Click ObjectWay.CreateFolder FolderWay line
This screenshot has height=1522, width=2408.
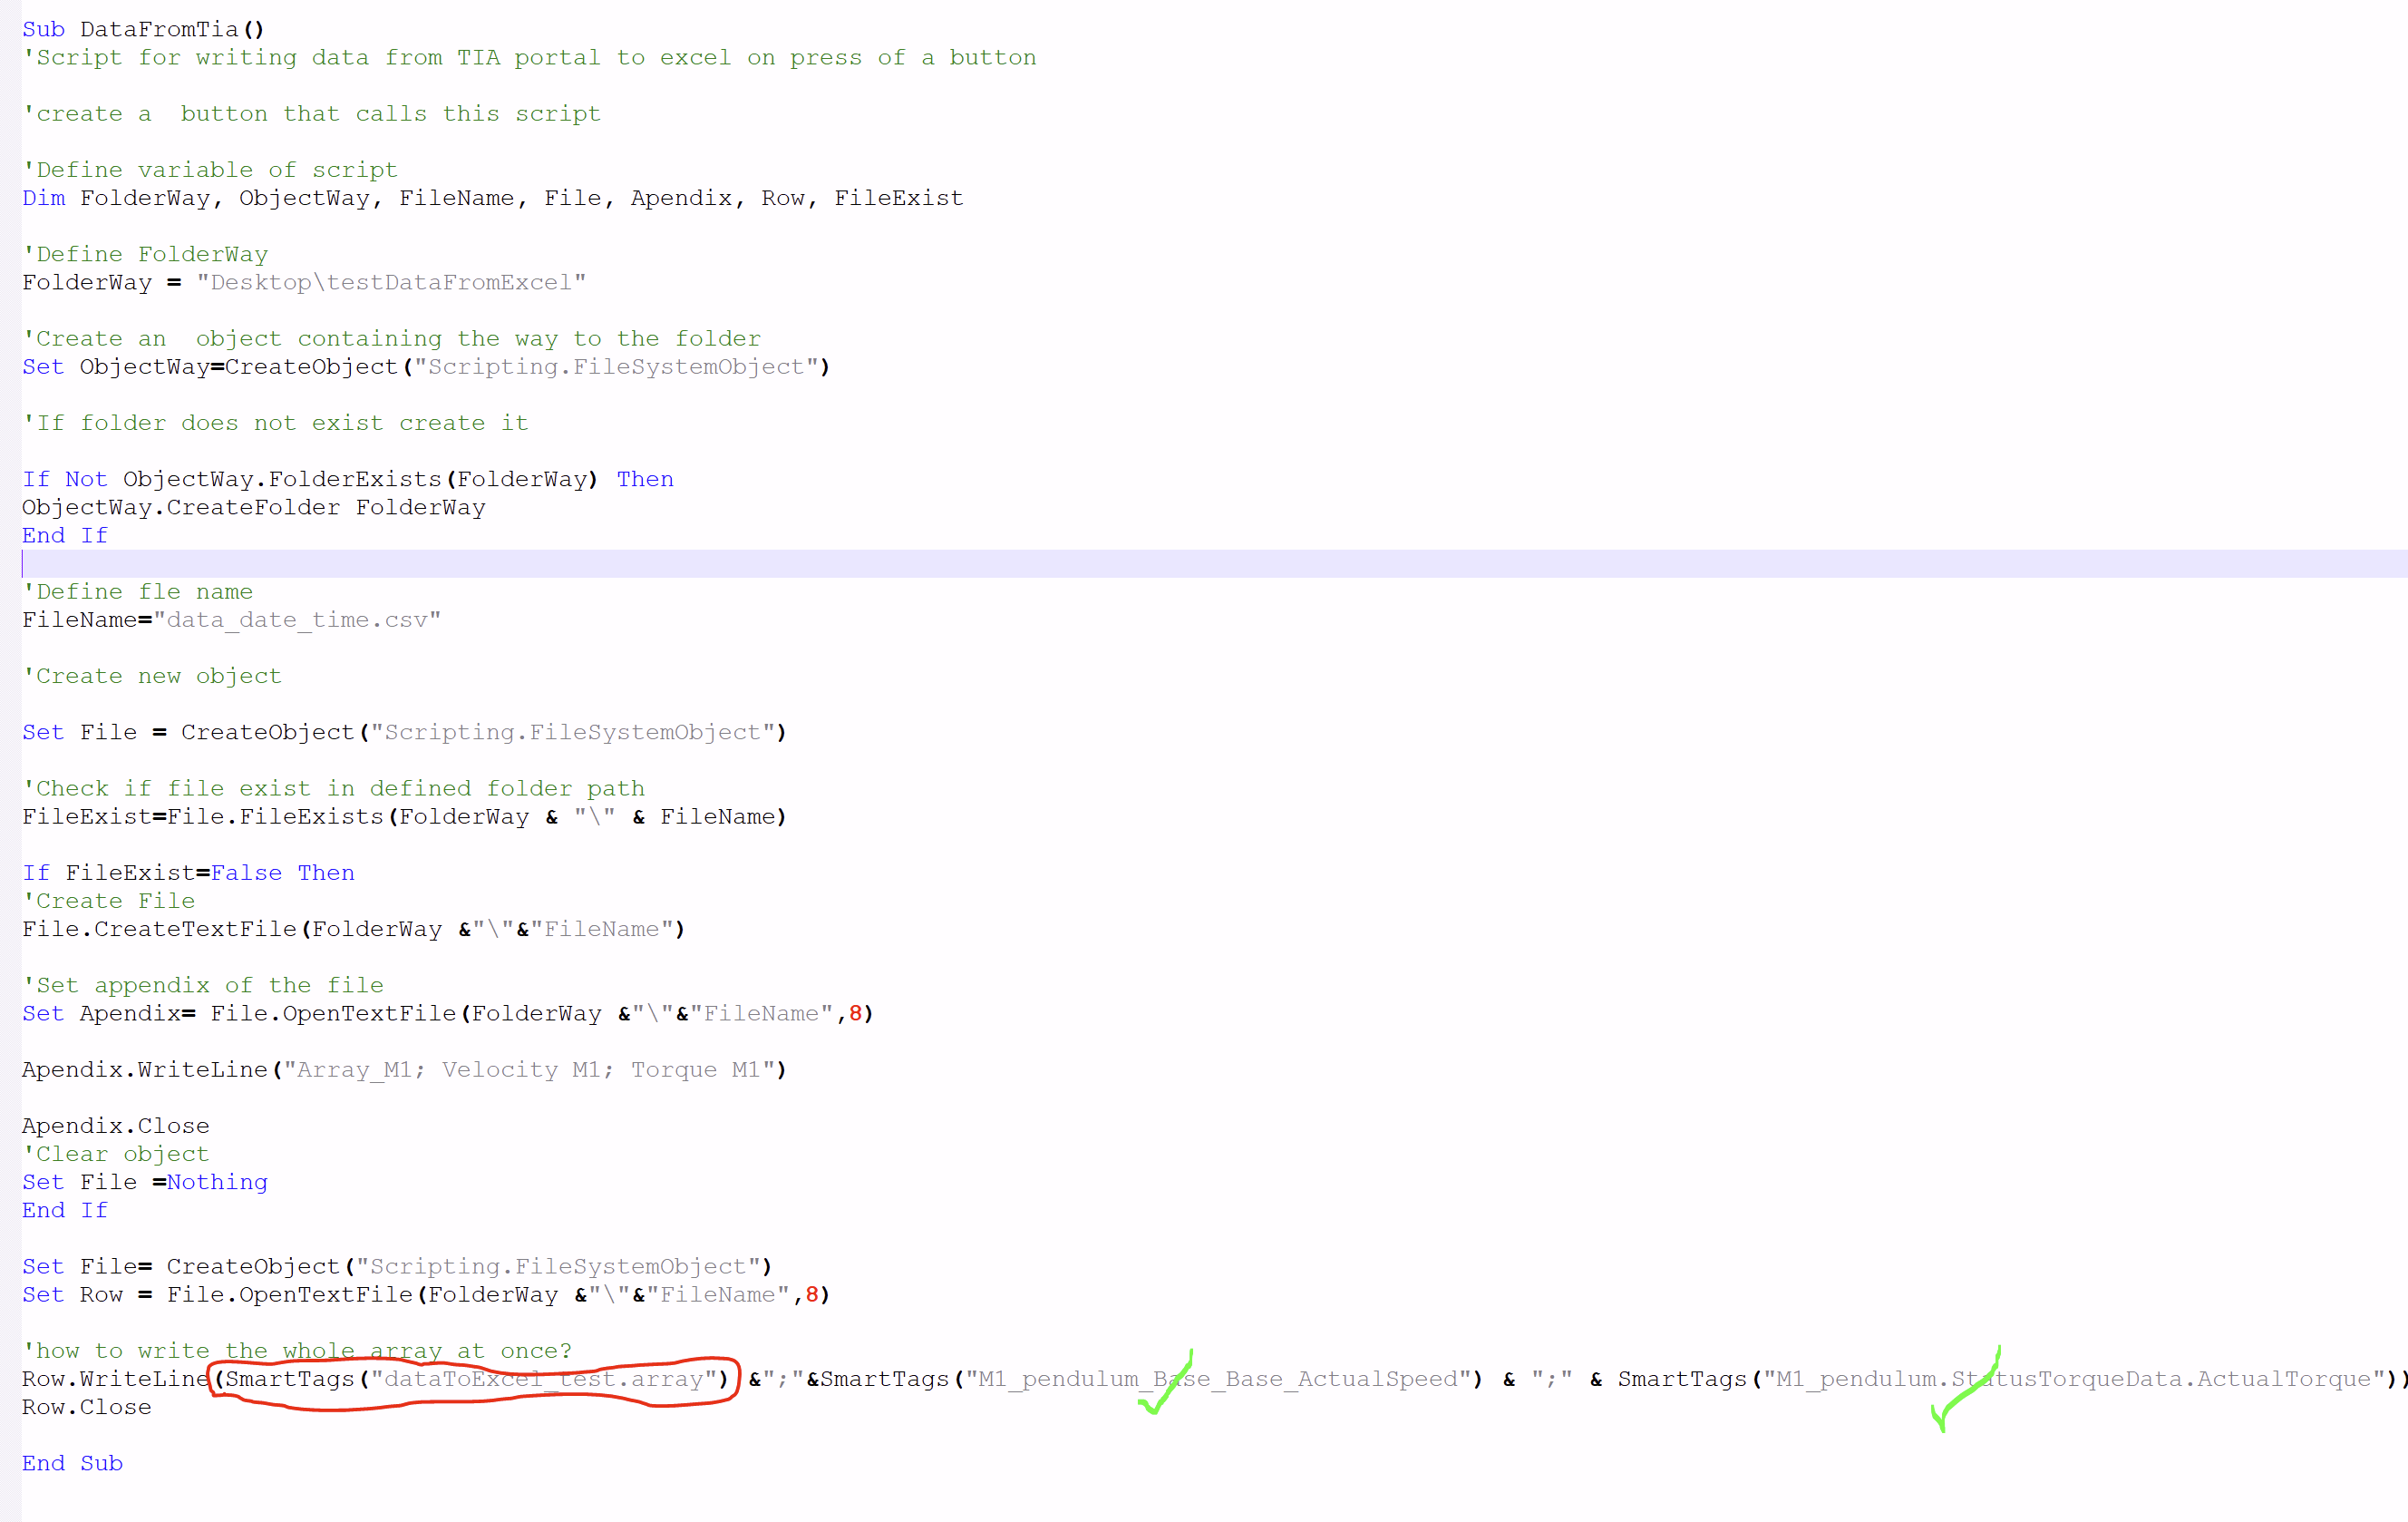[x=253, y=507]
